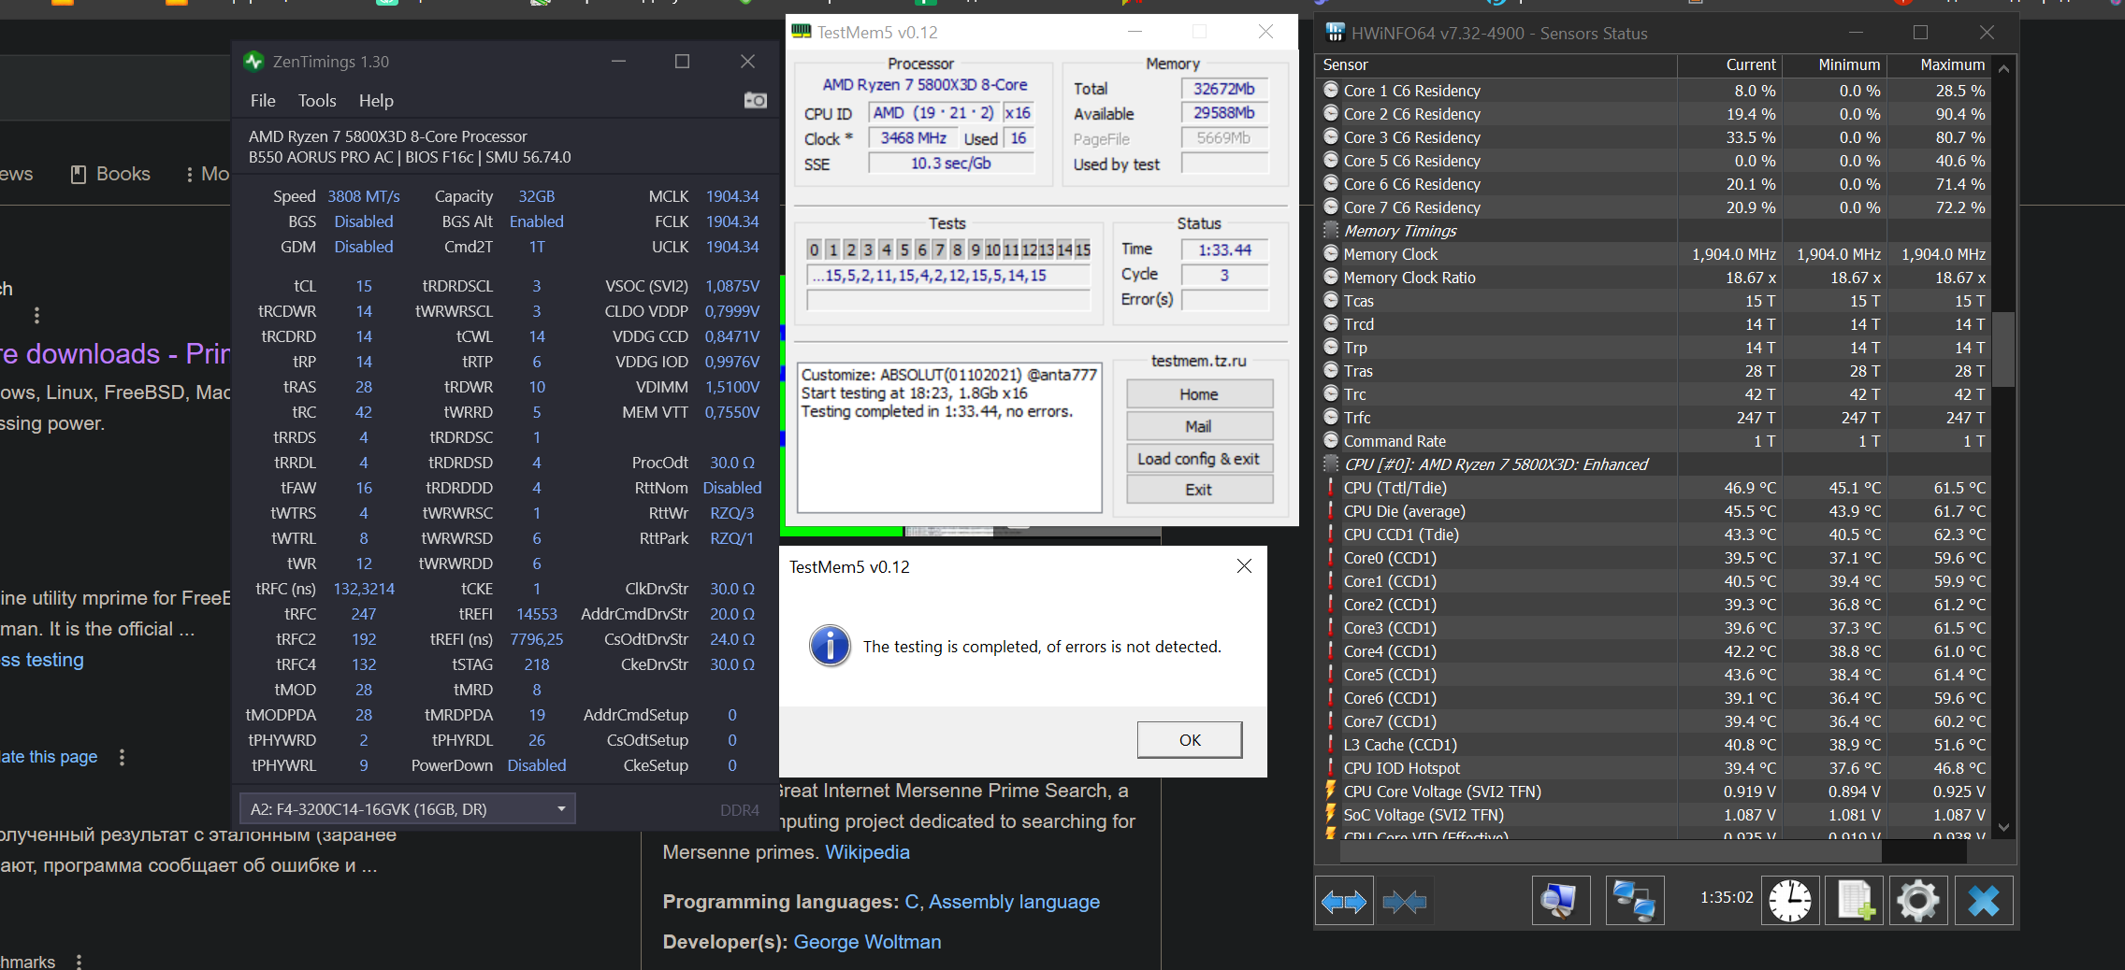Image resolution: width=2125 pixels, height=970 pixels.
Task: Click the Minimum column header in HWiNFO
Action: pos(1834,65)
